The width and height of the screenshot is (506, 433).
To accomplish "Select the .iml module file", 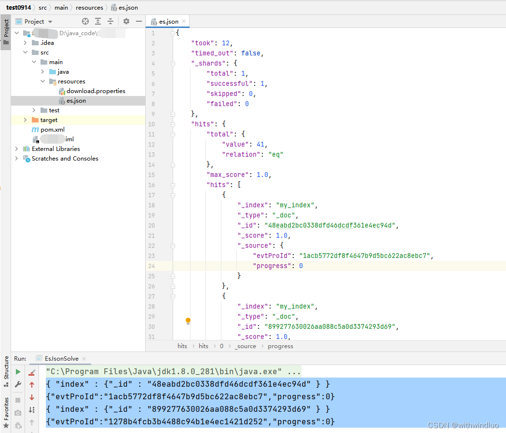I will 54,139.
